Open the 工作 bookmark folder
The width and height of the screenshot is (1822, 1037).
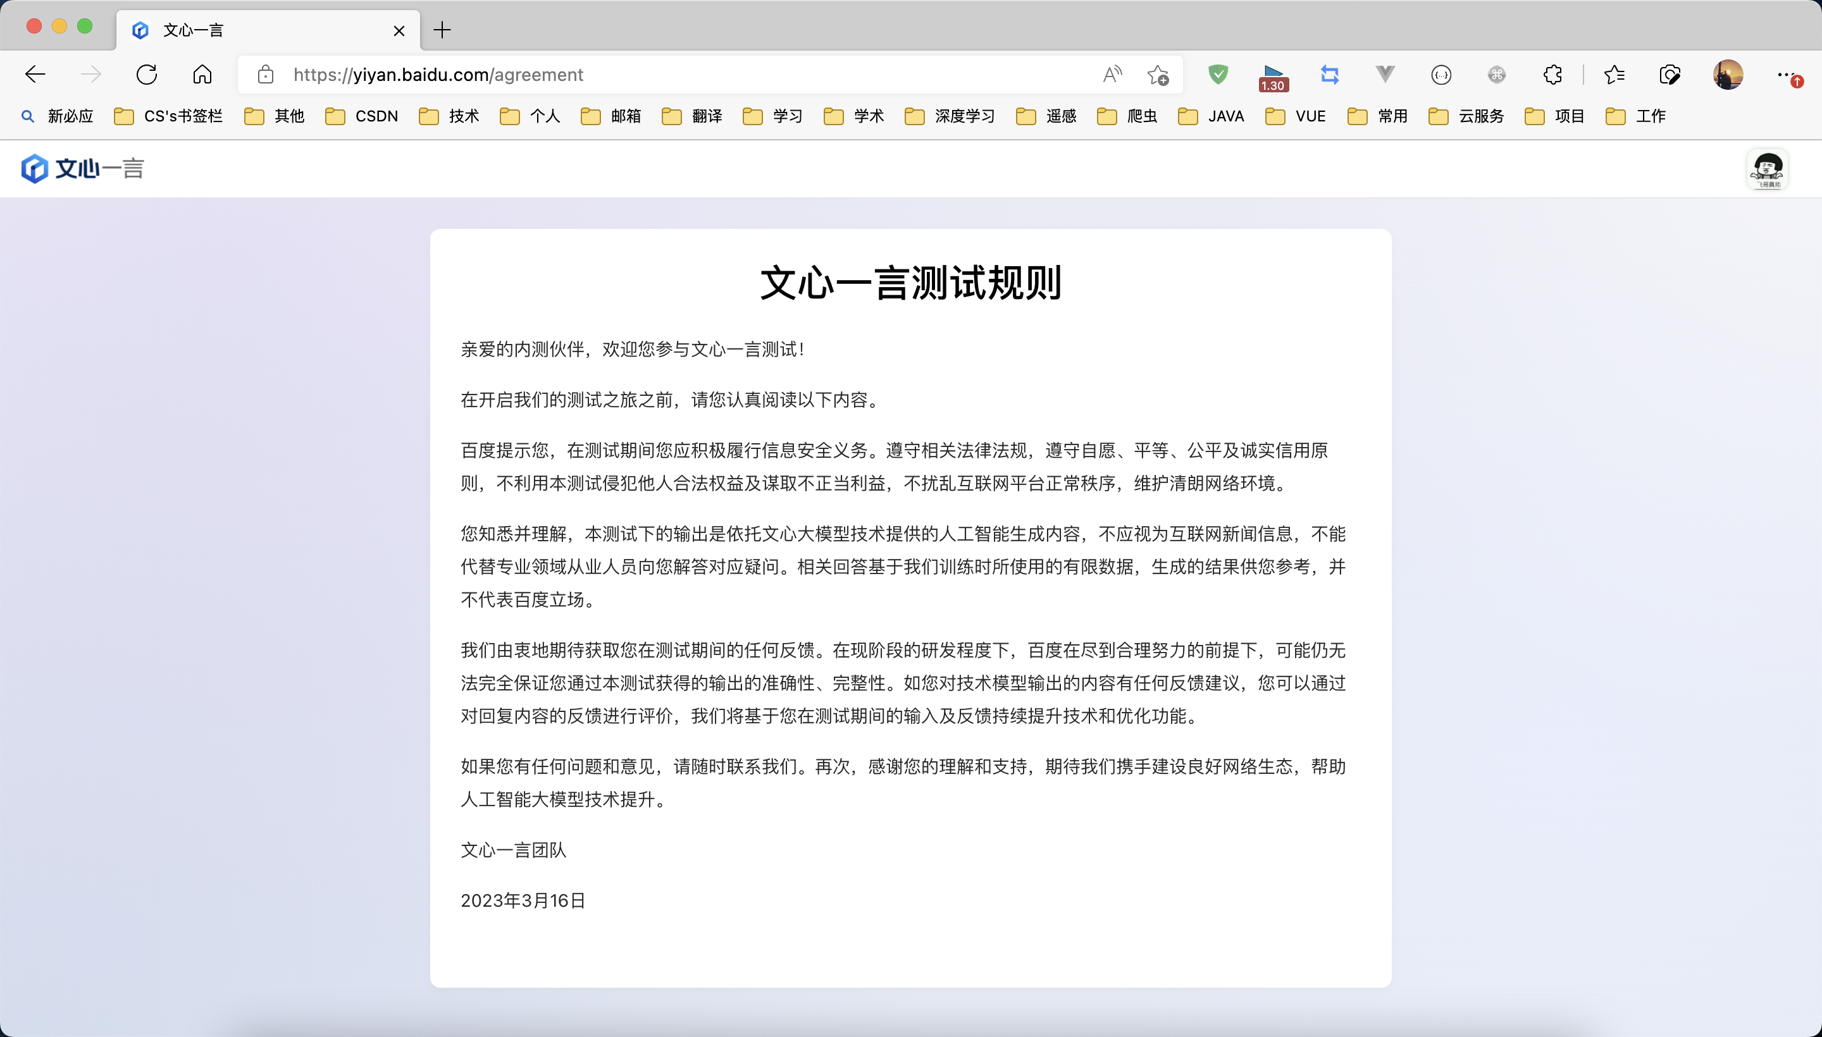(1636, 116)
